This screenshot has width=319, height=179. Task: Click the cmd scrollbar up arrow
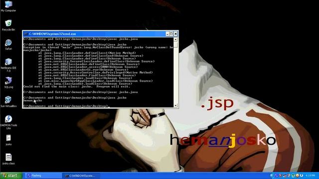click(x=175, y=39)
